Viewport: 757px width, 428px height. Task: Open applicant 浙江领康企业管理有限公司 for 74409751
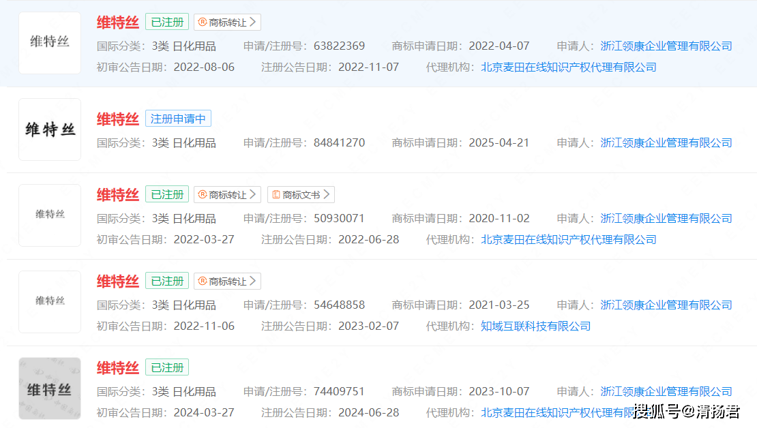(666, 391)
